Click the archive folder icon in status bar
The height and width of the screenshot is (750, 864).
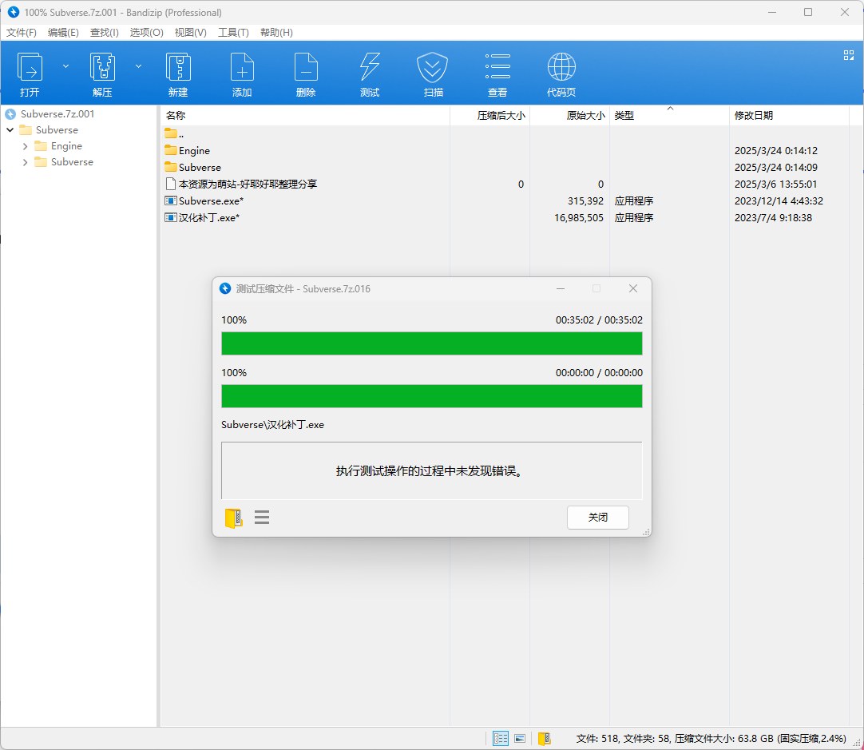pos(544,738)
